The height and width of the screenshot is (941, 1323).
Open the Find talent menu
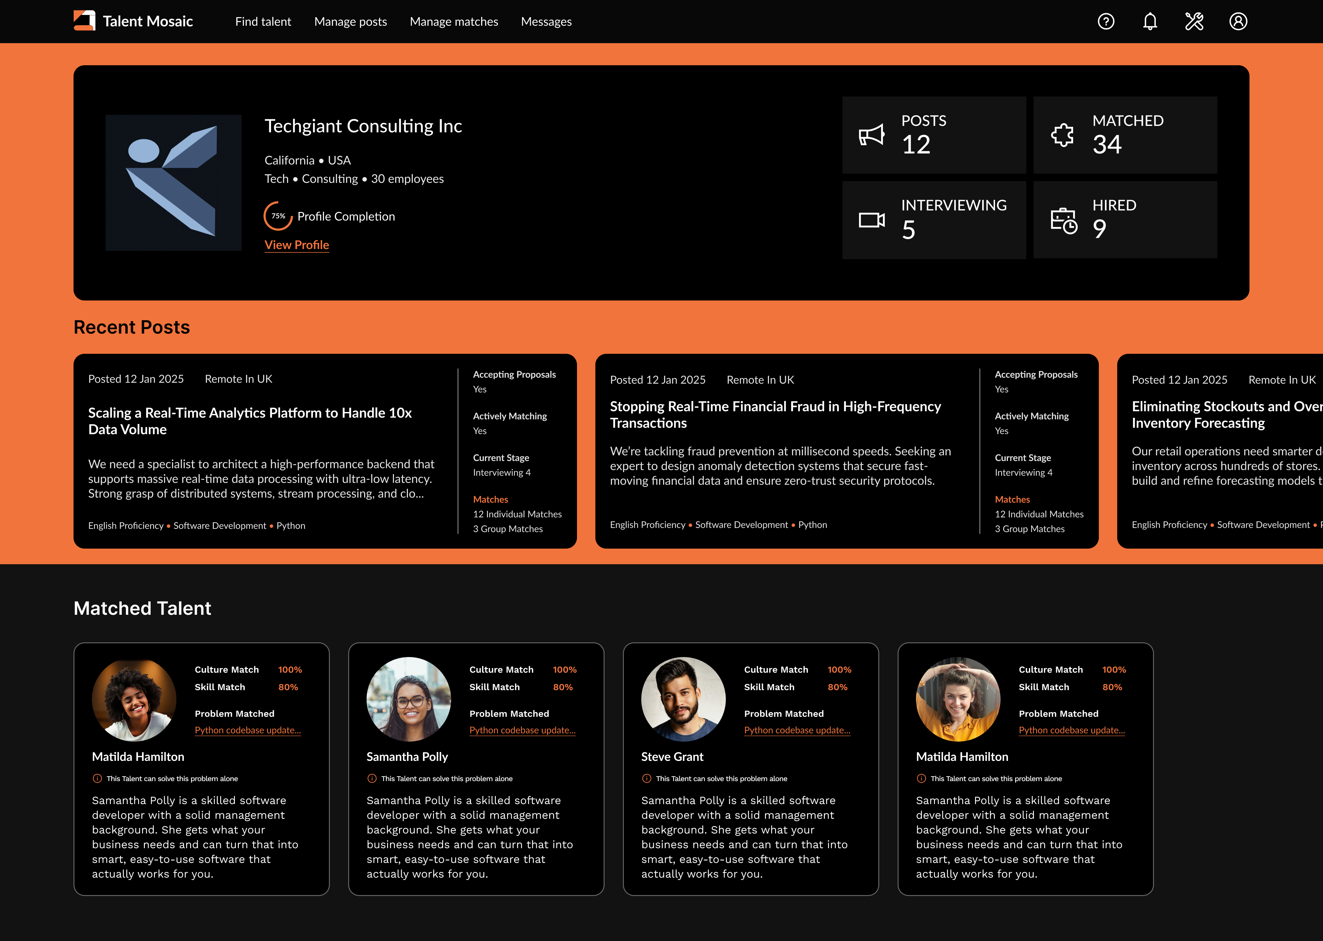point(263,21)
